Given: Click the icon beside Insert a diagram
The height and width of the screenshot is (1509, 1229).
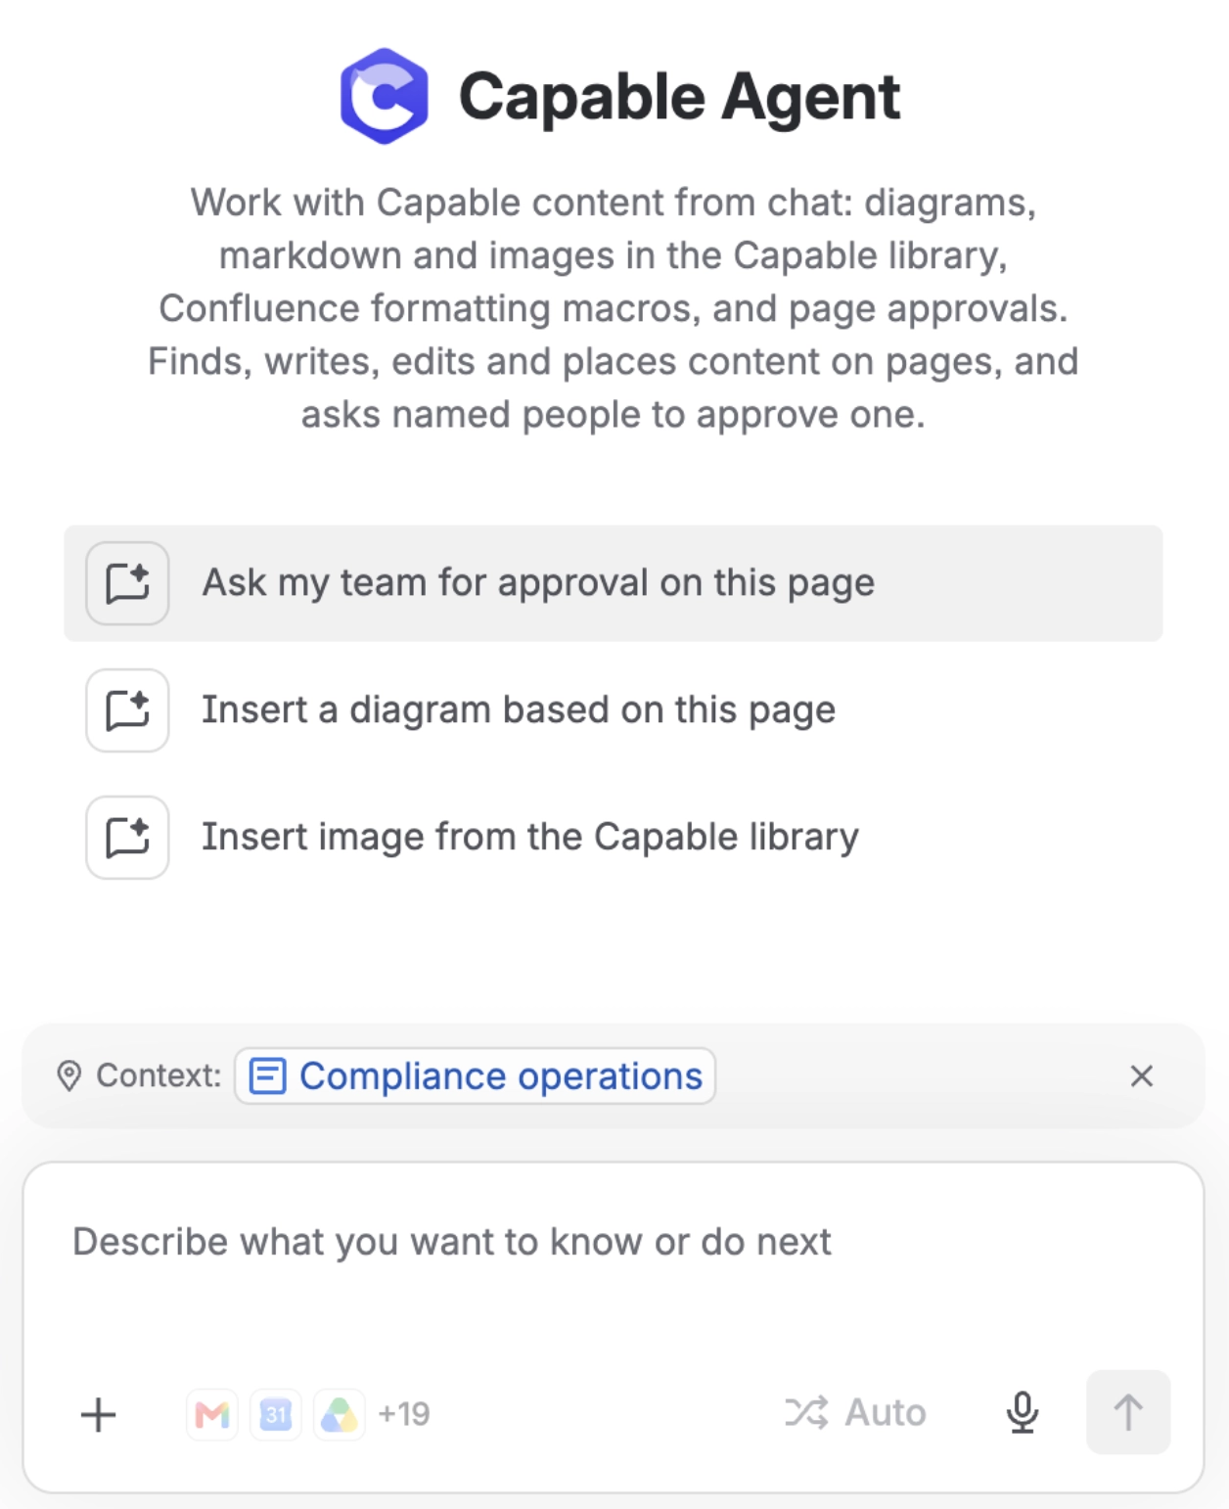Looking at the screenshot, I should tap(127, 710).
